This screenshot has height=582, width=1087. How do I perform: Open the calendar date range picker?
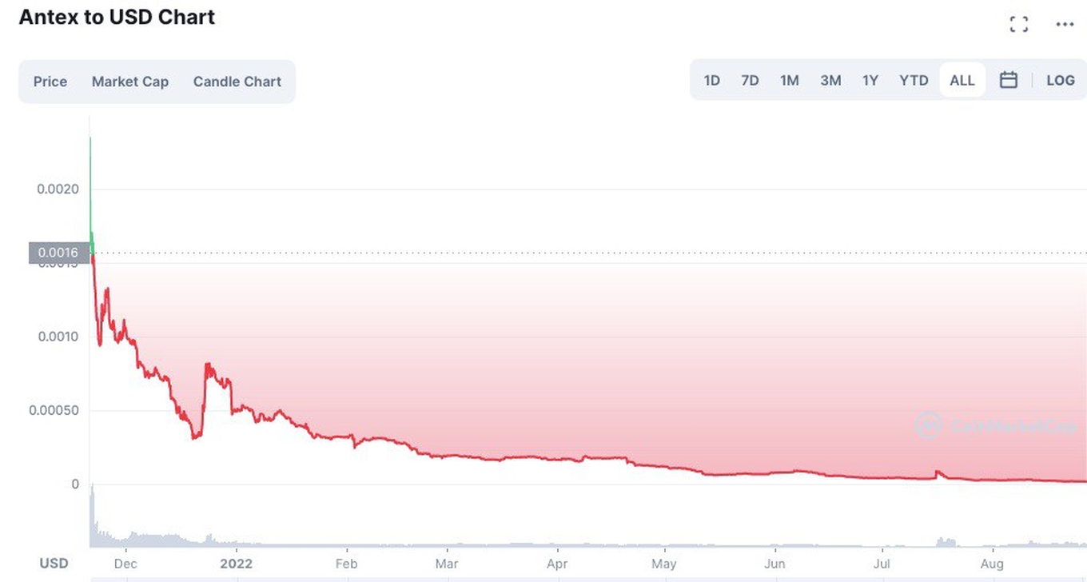[x=1009, y=80]
